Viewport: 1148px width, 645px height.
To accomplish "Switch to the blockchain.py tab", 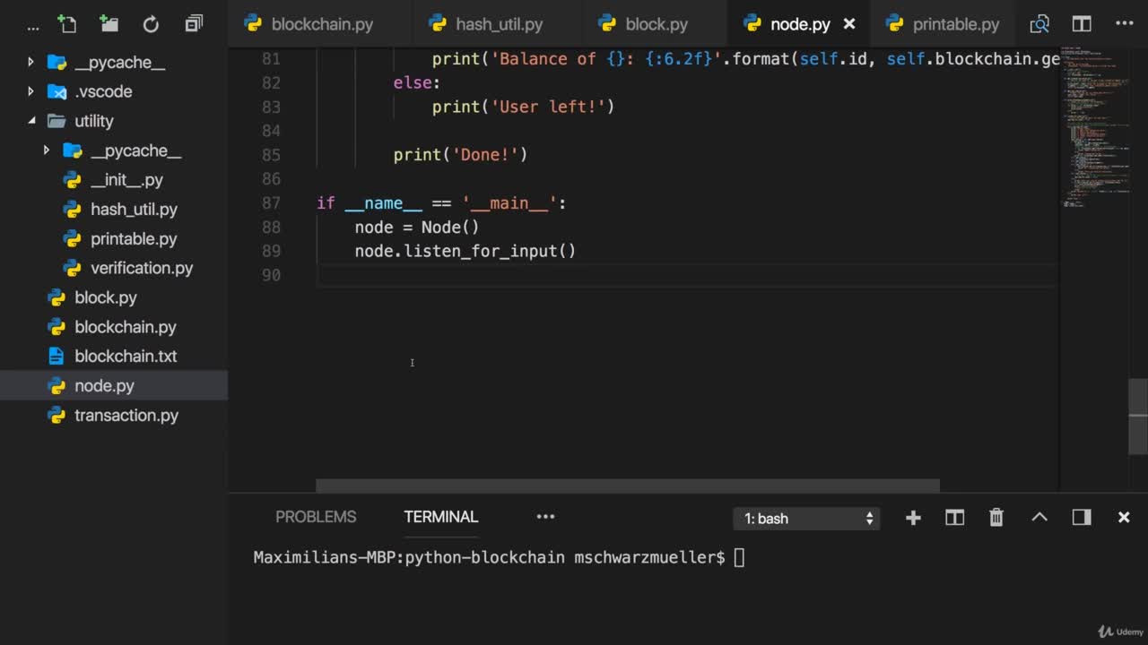I will point(321,24).
